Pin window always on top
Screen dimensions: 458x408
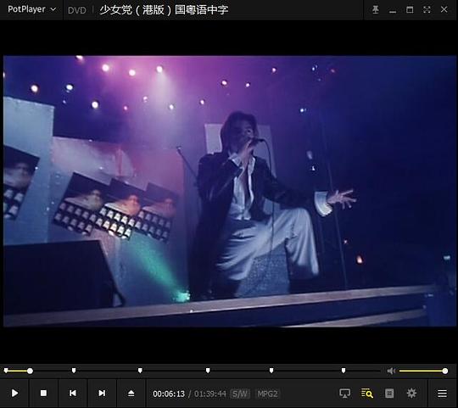376,9
